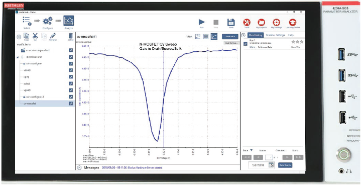Open the Help tab
The image size is (364, 186).
(x=291, y=35)
